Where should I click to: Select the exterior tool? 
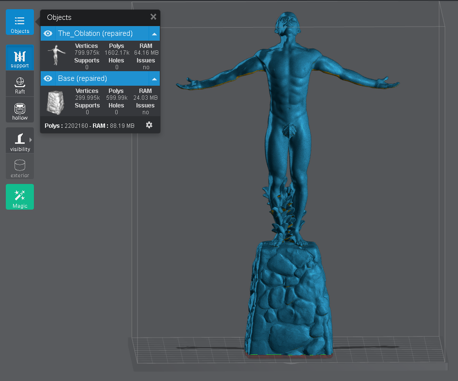(19, 167)
